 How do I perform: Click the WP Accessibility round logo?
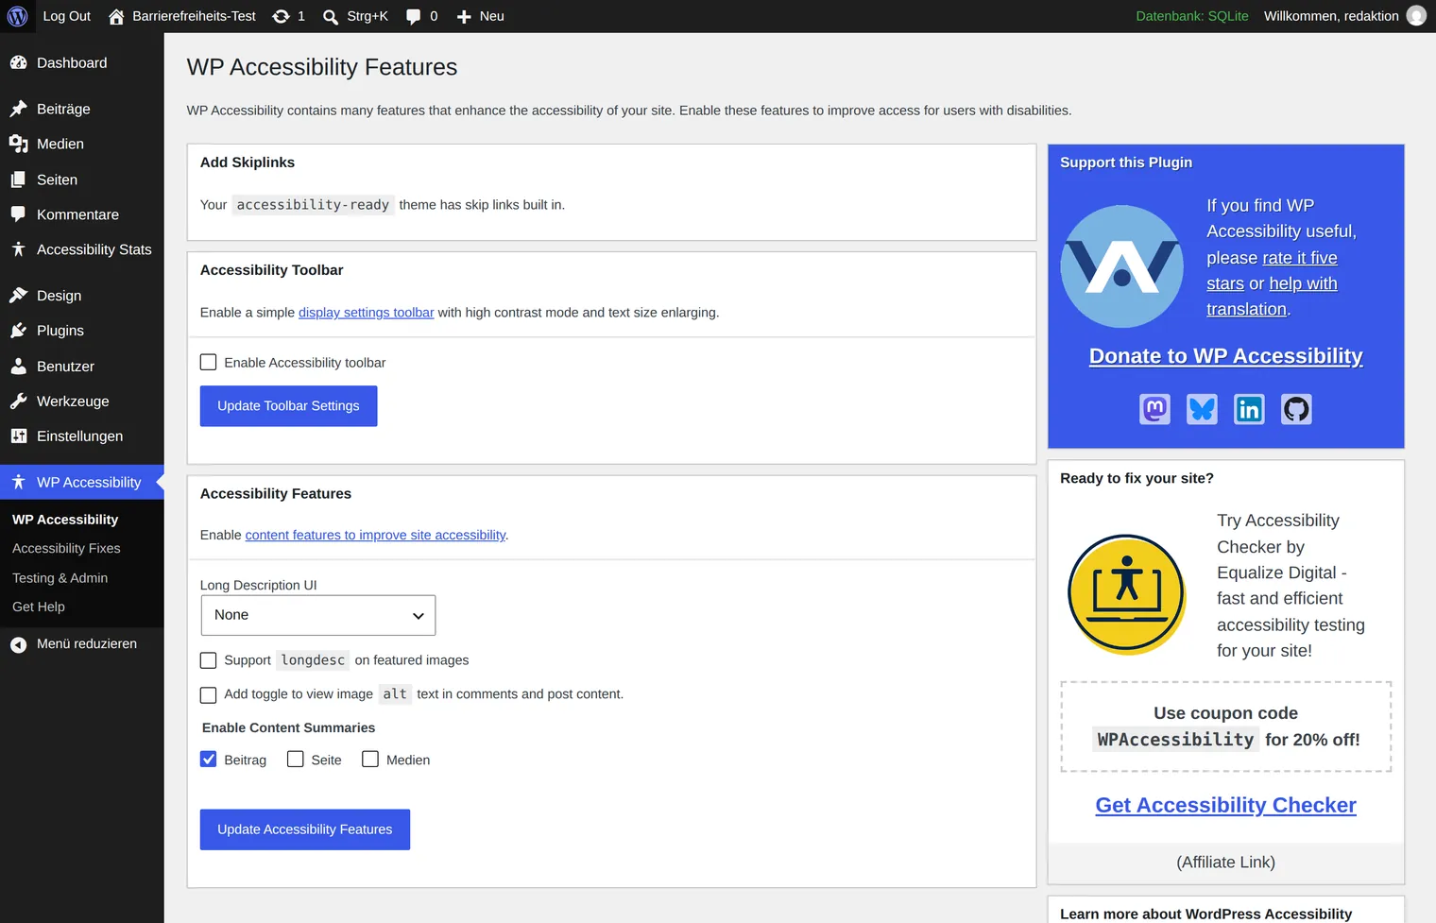[x=1121, y=266]
